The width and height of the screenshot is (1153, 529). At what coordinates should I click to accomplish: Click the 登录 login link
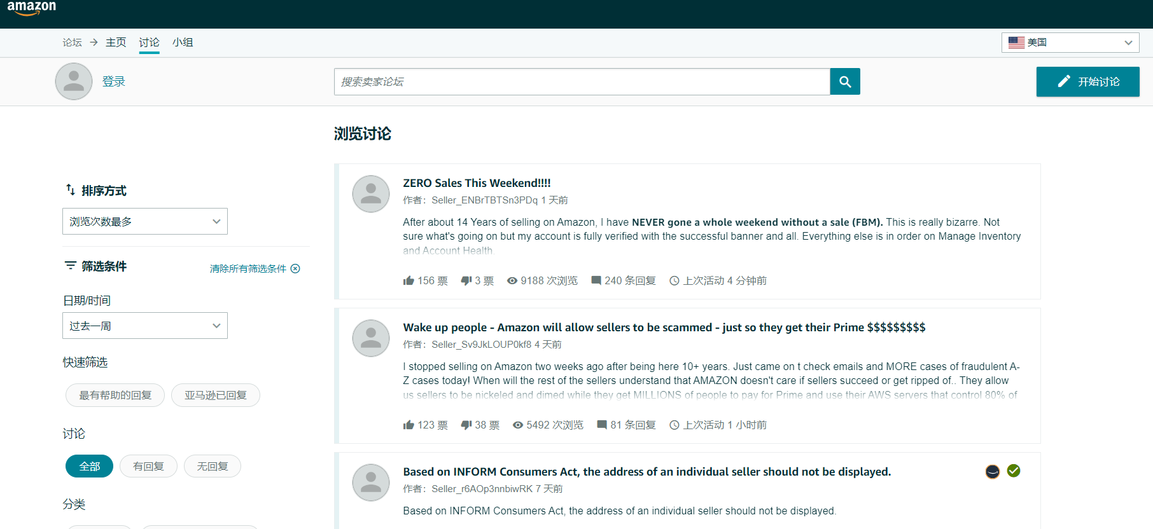114,81
